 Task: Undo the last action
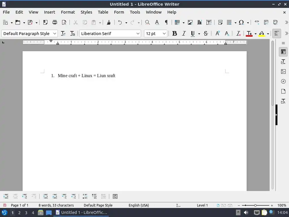click(x=120, y=23)
